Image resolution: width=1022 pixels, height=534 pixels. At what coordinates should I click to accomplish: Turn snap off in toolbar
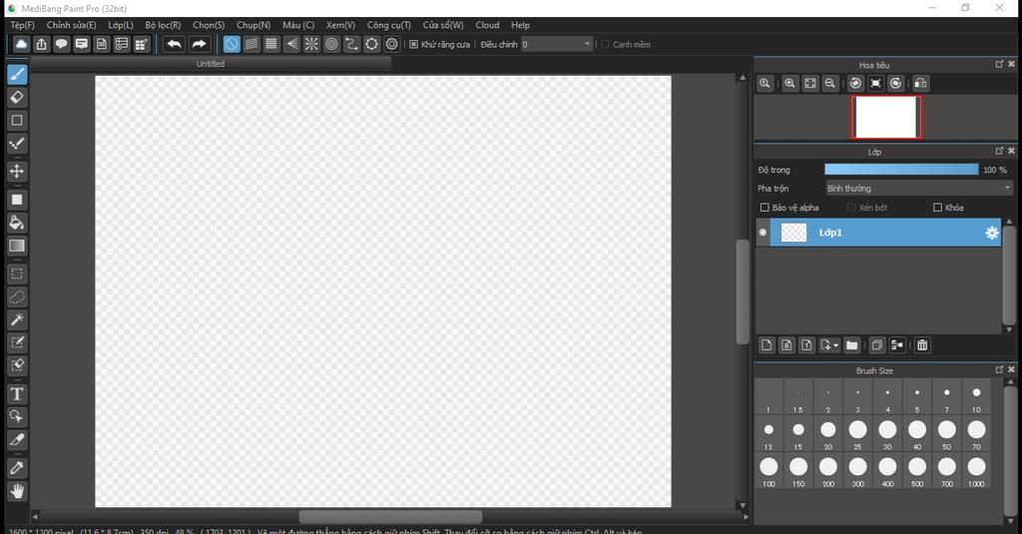click(x=232, y=44)
